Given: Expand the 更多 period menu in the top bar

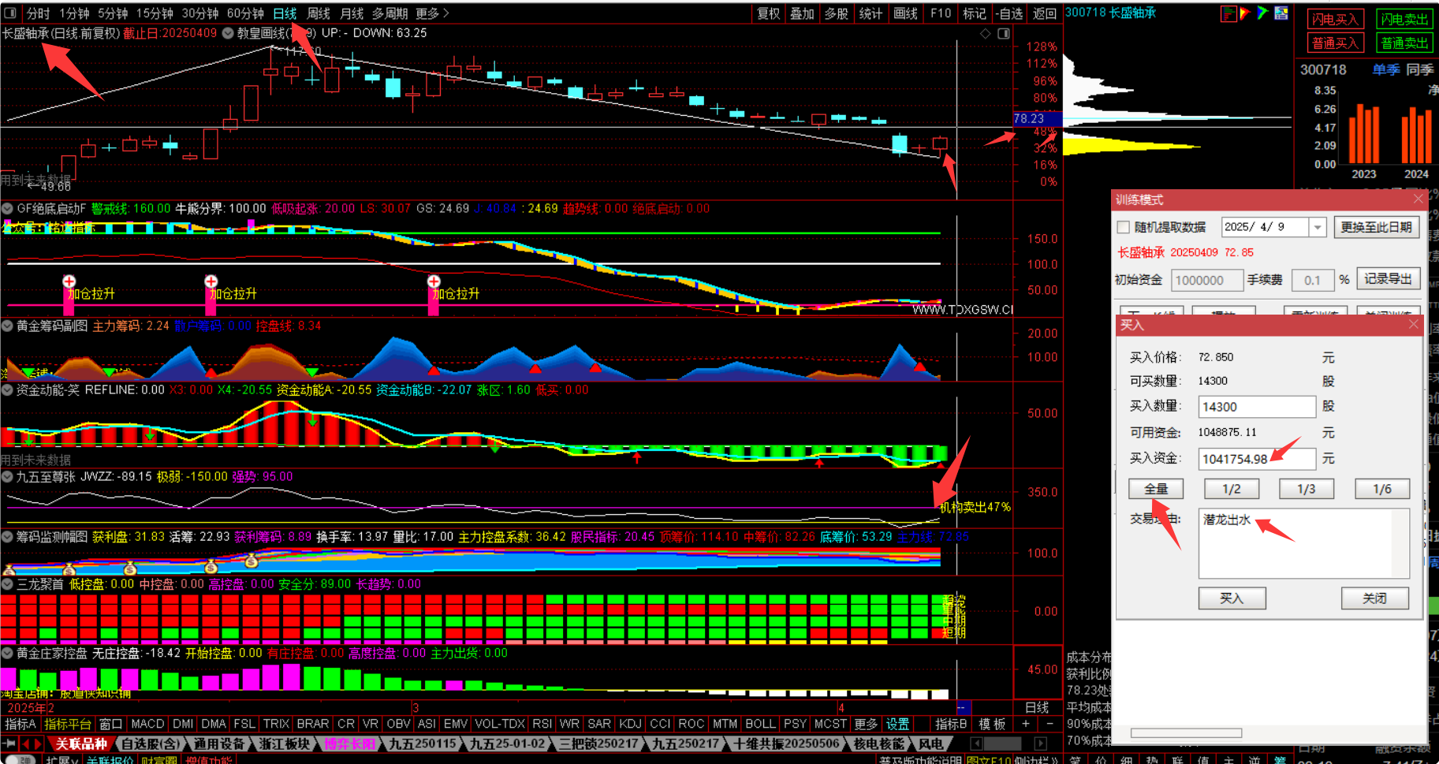Looking at the screenshot, I should pyautogui.click(x=432, y=13).
